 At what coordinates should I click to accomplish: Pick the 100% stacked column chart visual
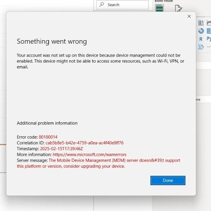201,23
